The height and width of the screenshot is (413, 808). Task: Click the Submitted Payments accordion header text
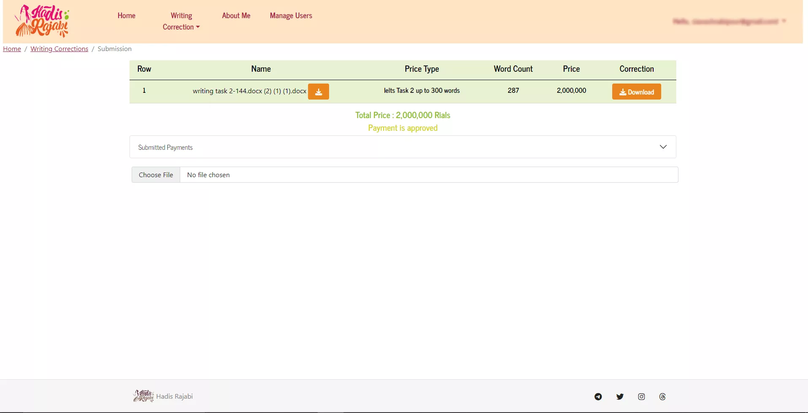tap(165, 147)
